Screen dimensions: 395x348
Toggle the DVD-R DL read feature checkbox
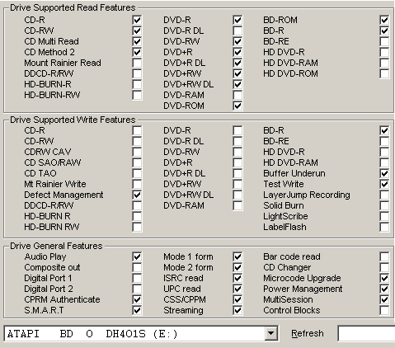click(x=237, y=31)
